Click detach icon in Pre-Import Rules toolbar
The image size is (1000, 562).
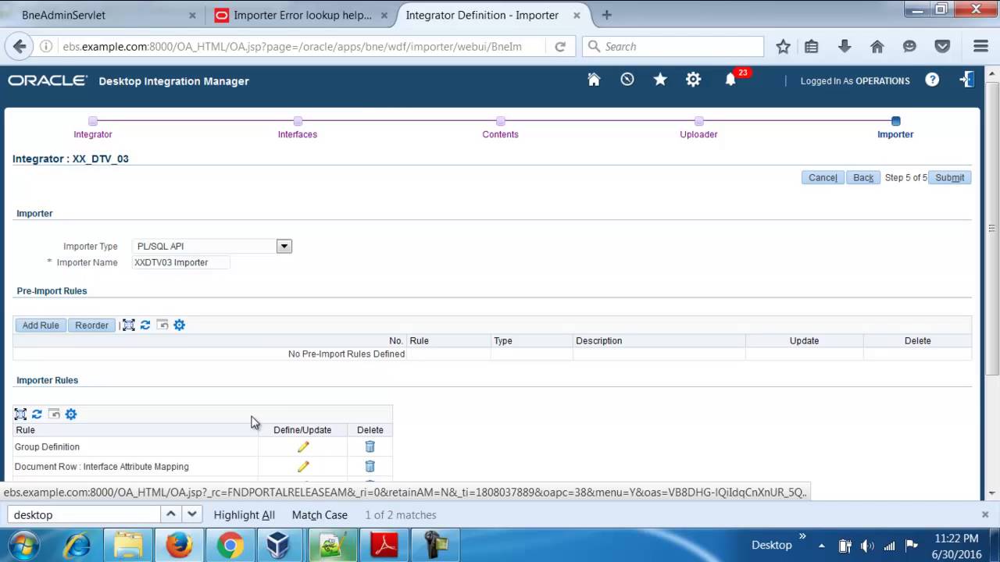(129, 325)
